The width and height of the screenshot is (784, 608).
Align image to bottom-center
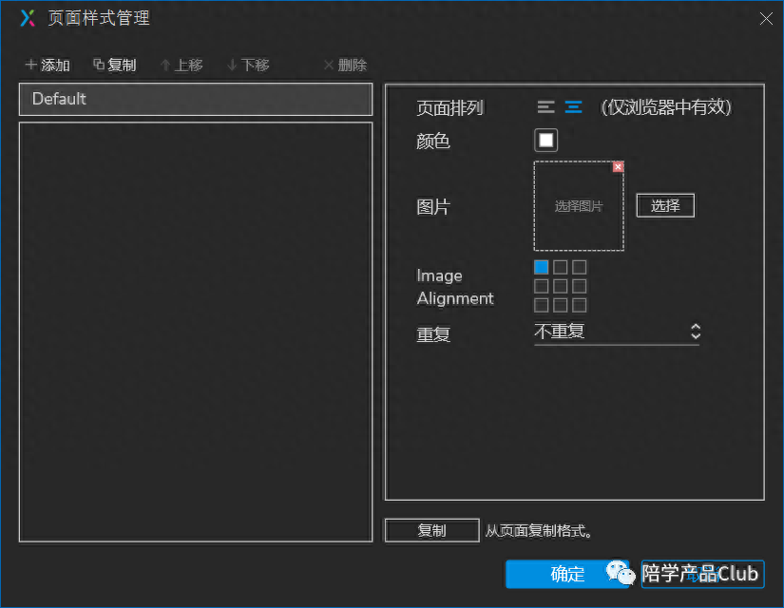[x=560, y=305]
